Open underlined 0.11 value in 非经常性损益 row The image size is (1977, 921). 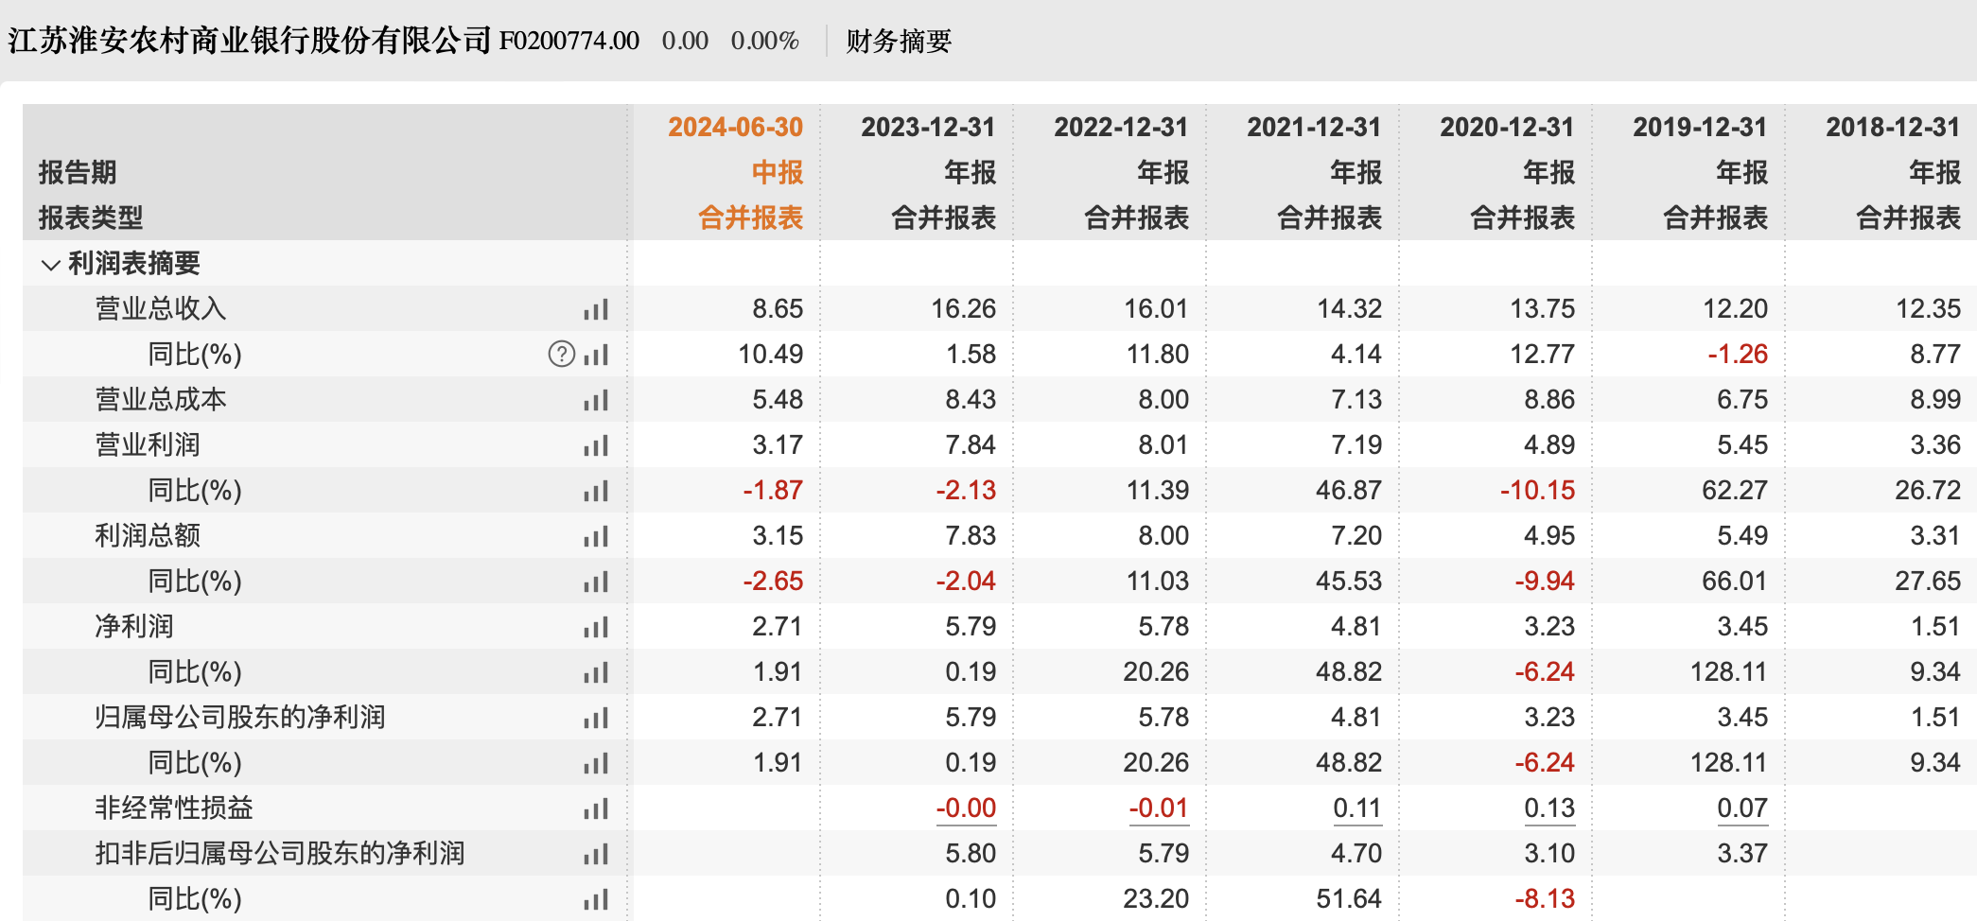point(1357,808)
